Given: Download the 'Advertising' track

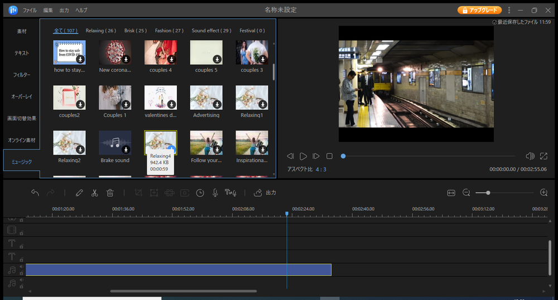Looking at the screenshot, I should pos(217,104).
